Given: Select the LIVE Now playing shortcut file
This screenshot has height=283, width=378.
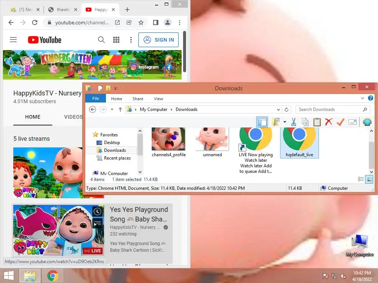Looking at the screenshot, I should (256, 151).
